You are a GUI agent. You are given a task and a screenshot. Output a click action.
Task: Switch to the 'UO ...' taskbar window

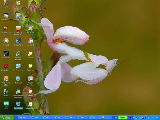coord(106,117)
